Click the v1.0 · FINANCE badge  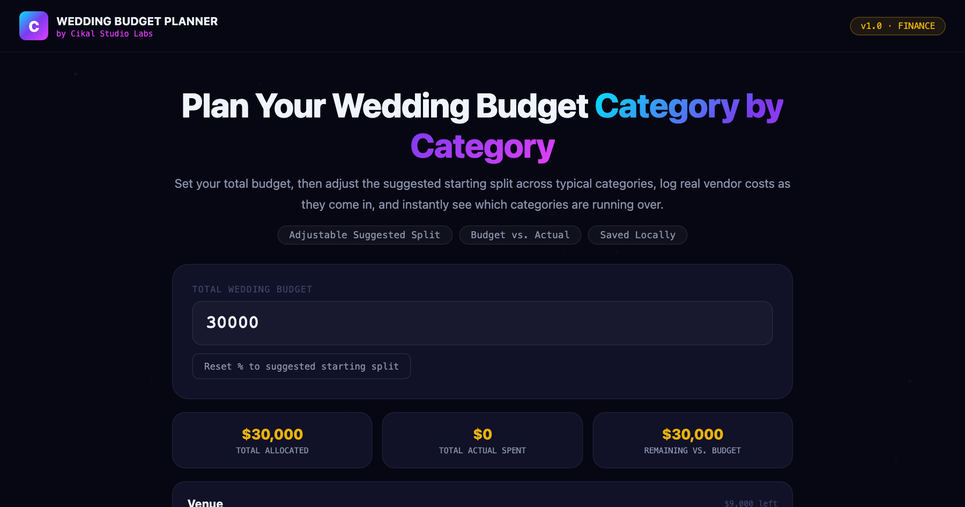point(897,26)
